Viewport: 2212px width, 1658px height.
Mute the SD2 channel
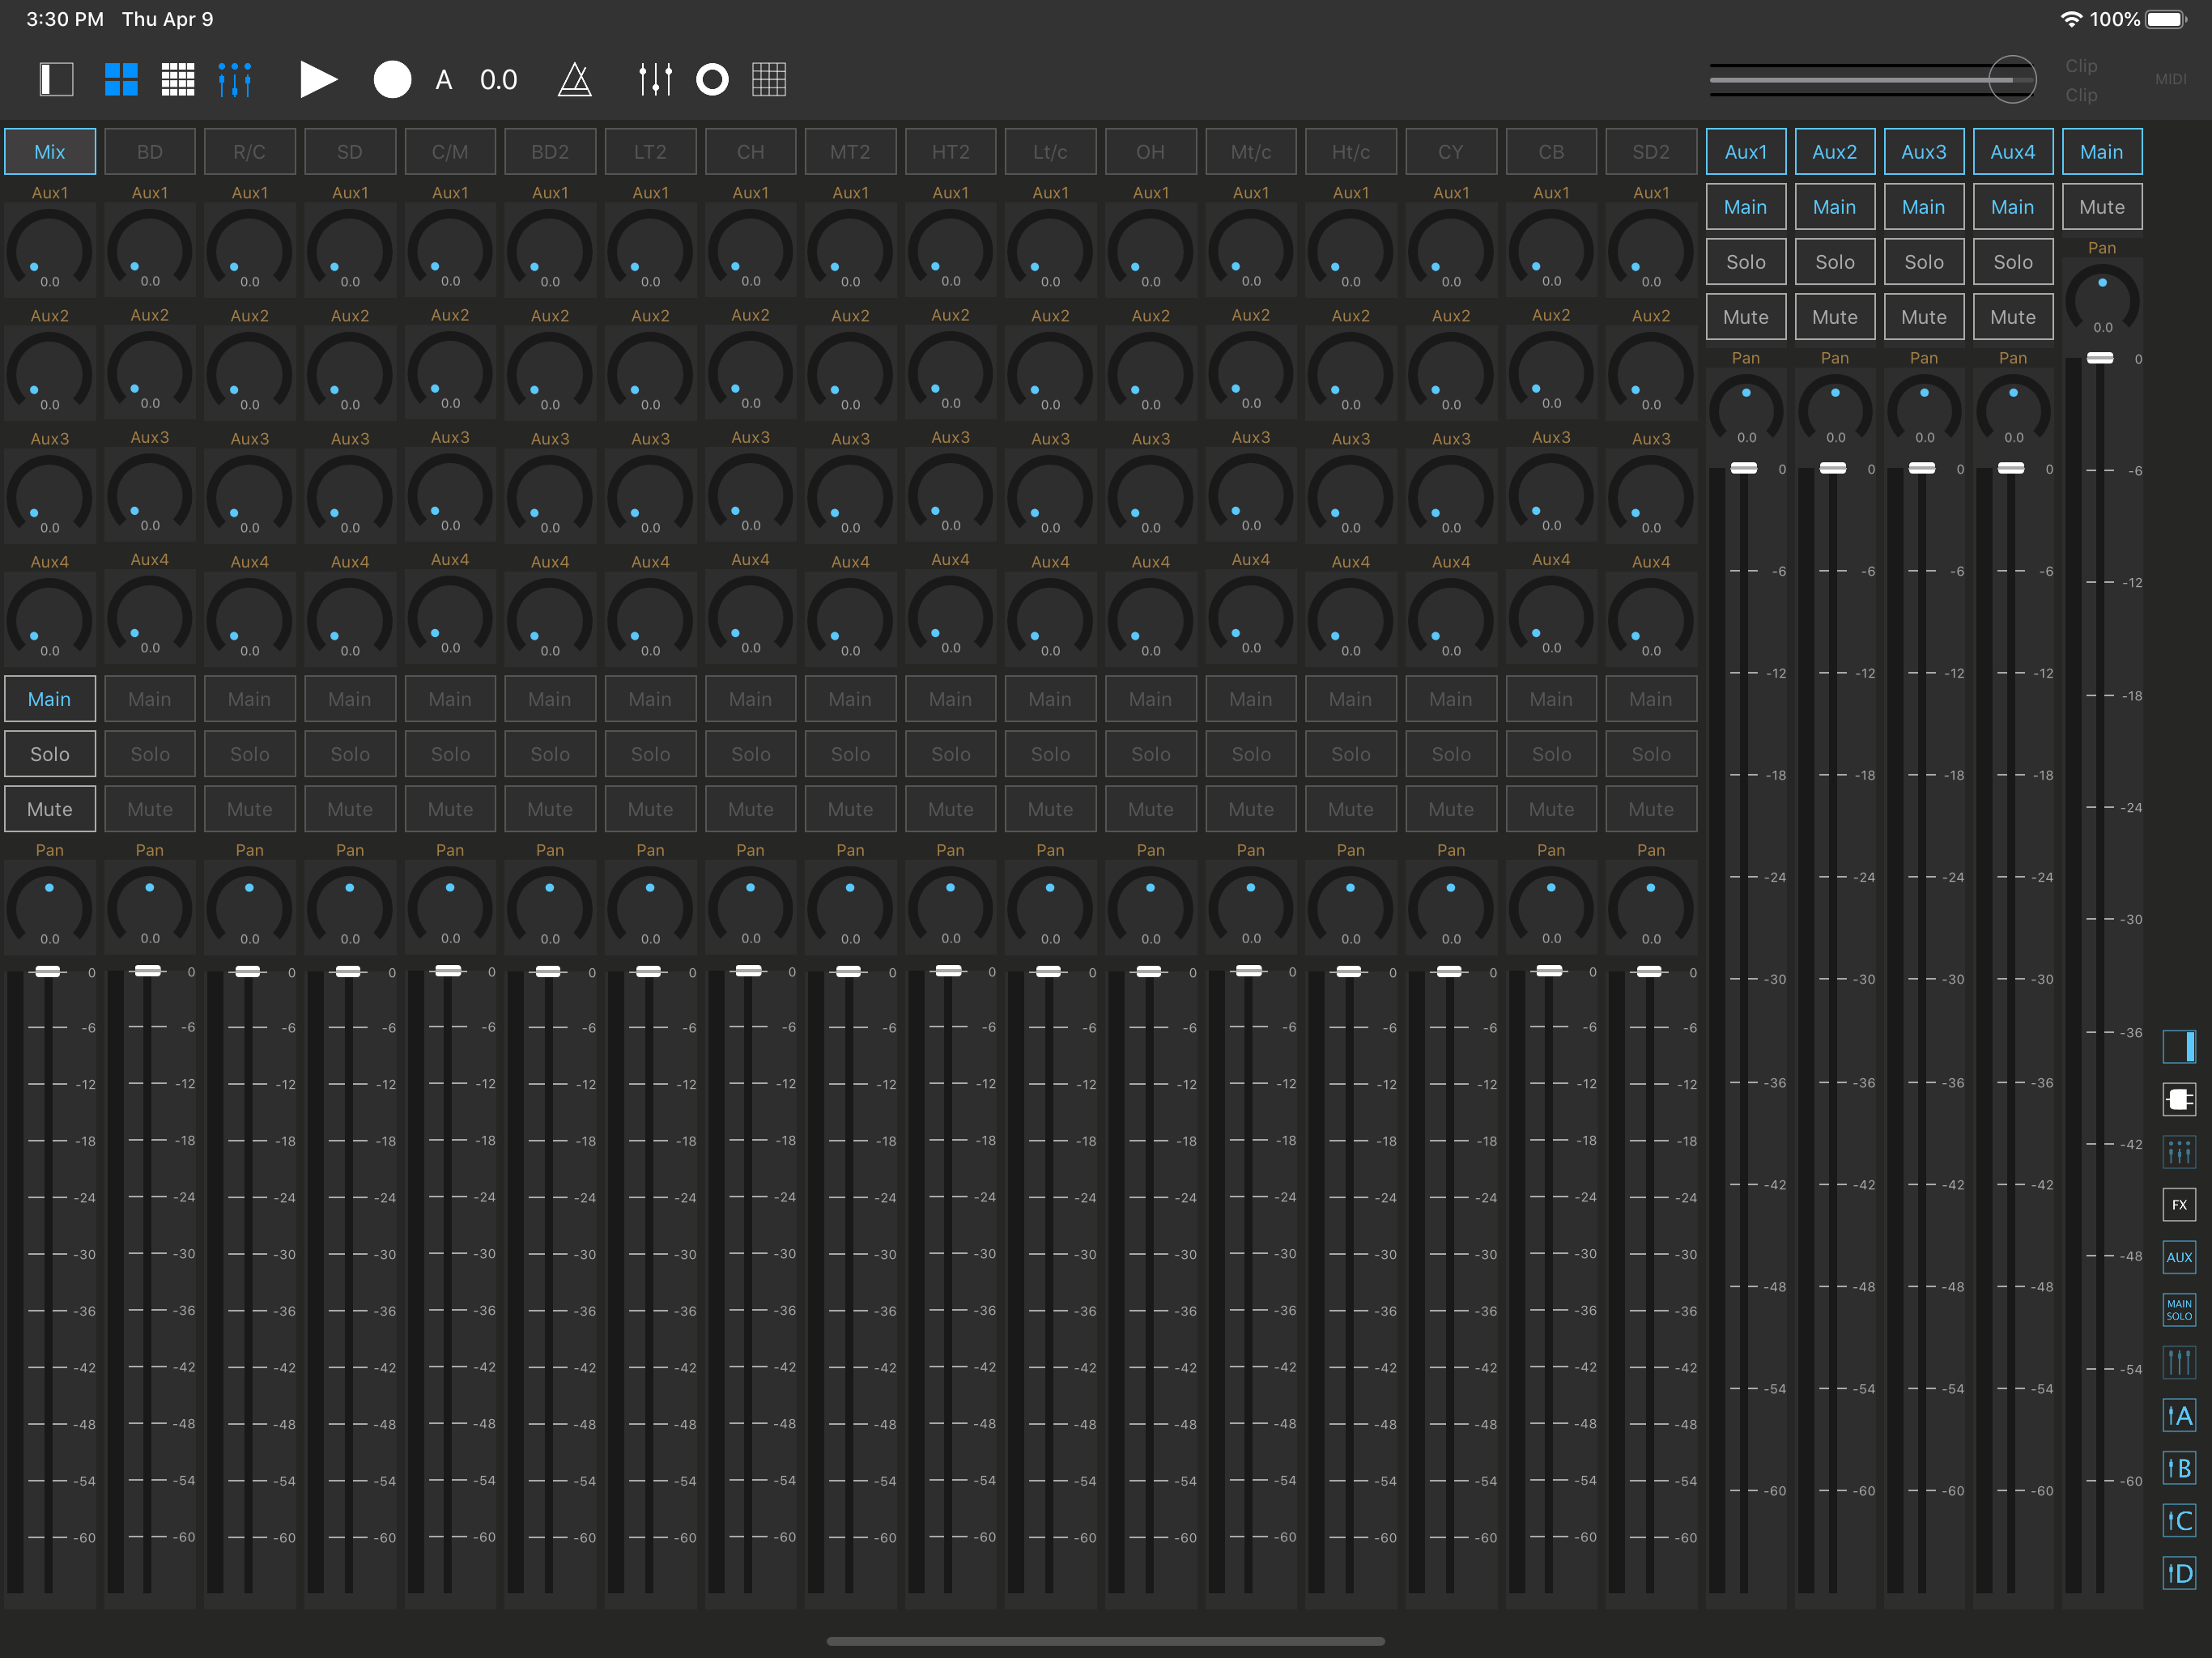[1651, 809]
